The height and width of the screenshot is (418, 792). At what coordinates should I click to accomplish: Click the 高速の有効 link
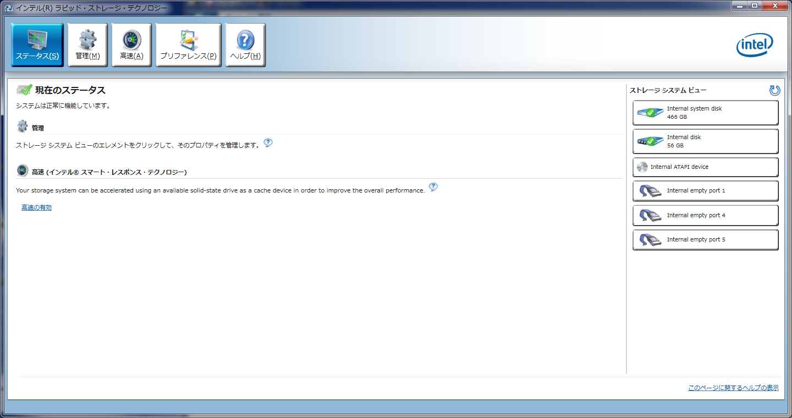coord(36,207)
